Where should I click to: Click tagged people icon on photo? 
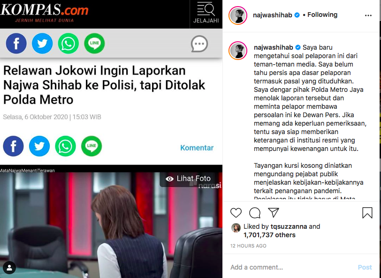pyautogui.click(x=9, y=268)
